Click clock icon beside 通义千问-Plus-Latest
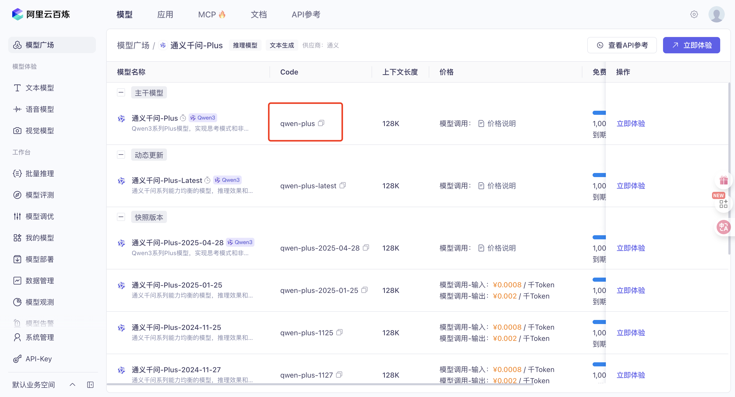 pos(207,180)
